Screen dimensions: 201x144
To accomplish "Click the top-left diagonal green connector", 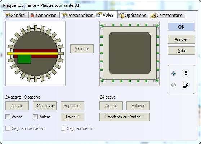I will [102, 26].
